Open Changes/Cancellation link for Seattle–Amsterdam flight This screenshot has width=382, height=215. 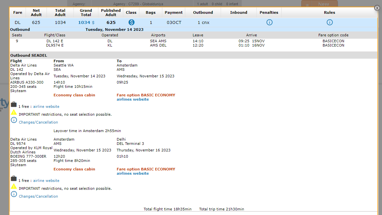point(38,122)
